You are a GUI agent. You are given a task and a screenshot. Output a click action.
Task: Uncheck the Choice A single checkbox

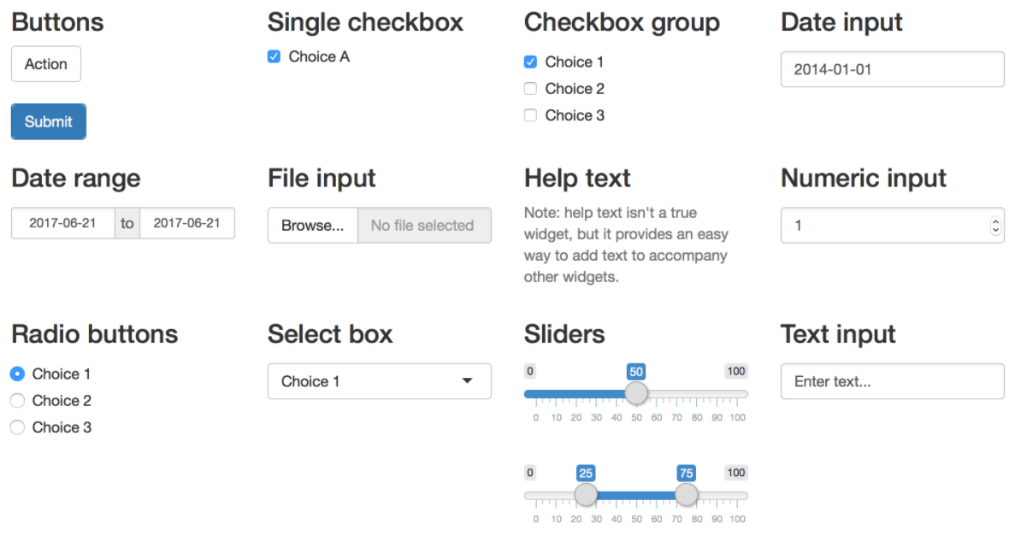point(274,57)
